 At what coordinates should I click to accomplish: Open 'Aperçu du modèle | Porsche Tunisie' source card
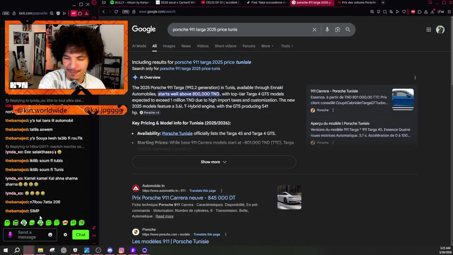point(340,124)
